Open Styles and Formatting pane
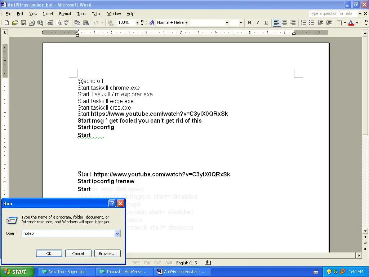The image size is (369, 277). click(x=152, y=23)
